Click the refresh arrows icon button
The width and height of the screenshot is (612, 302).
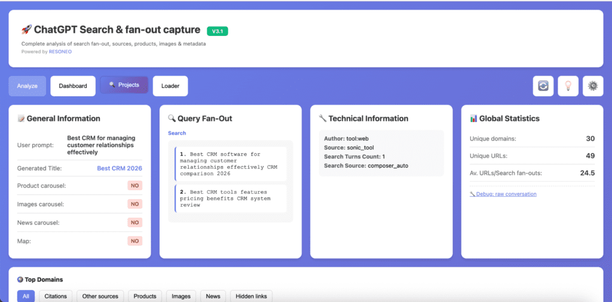[x=543, y=86]
